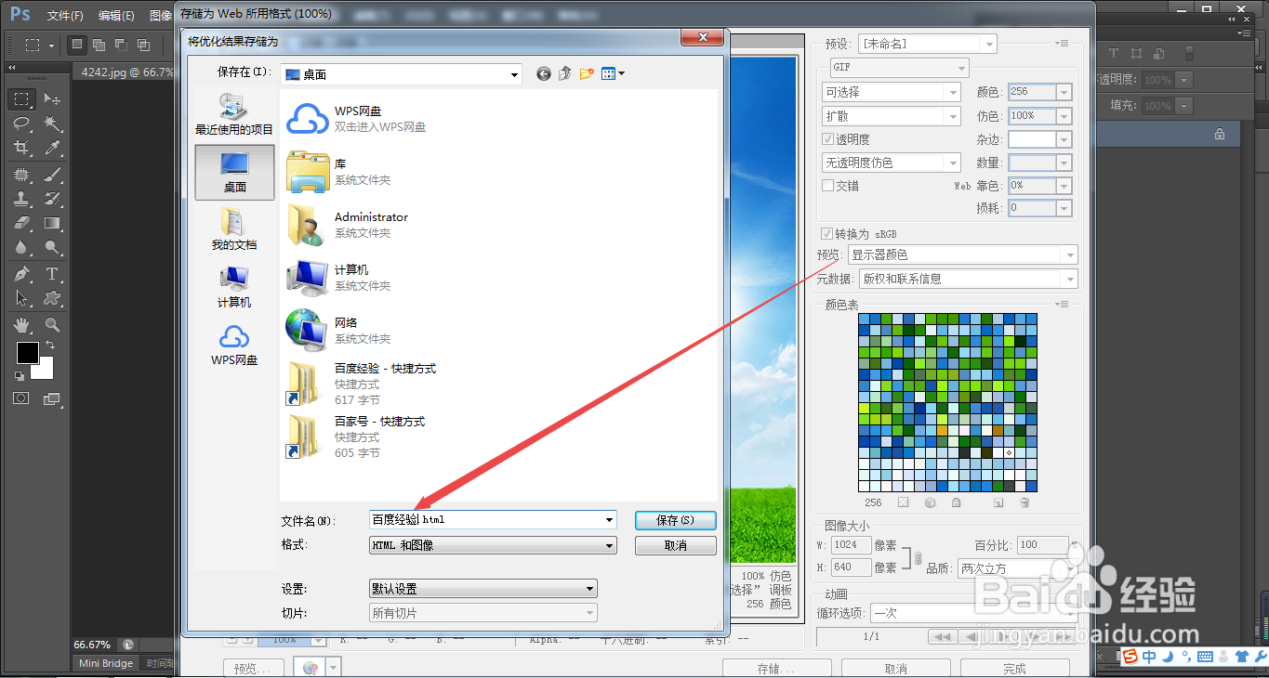
Task: Click the 存储... button
Action: (x=776, y=669)
